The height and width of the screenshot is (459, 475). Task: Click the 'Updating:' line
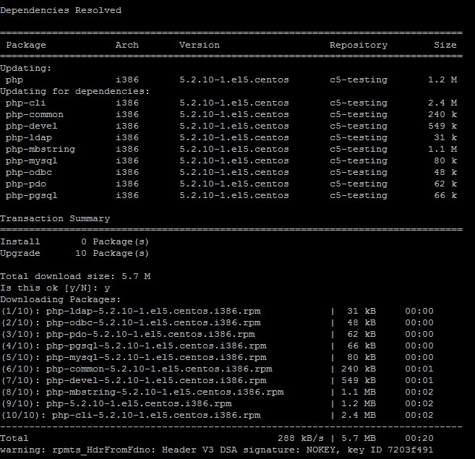26,68
